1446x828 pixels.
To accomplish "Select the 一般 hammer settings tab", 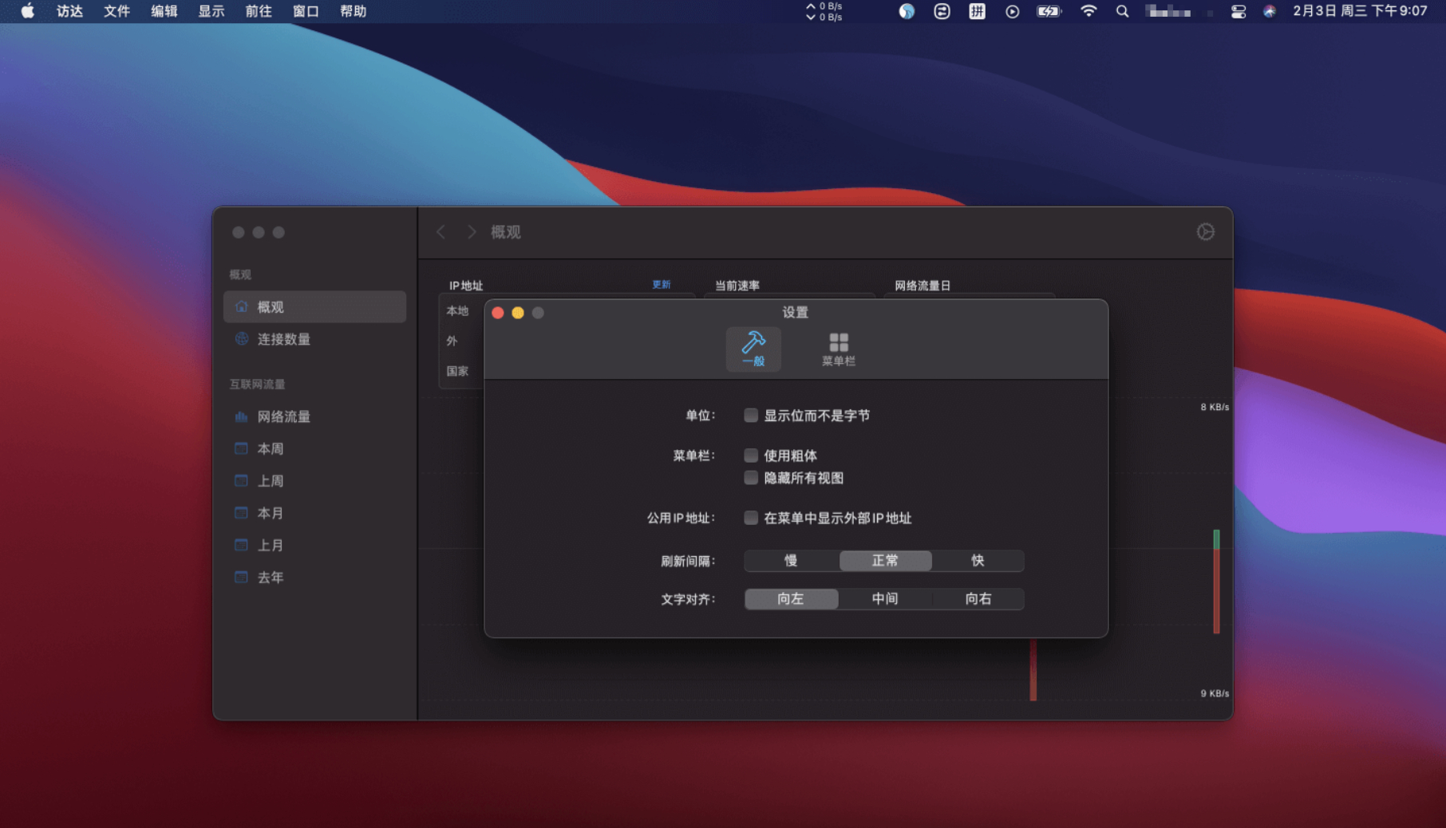I will pyautogui.click(x=753, y=349).
